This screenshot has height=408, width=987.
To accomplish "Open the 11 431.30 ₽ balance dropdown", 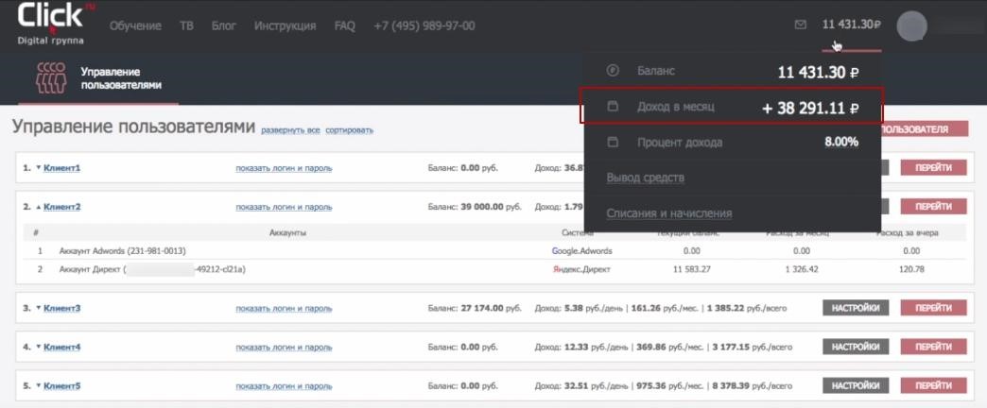I will coord(851,25).
